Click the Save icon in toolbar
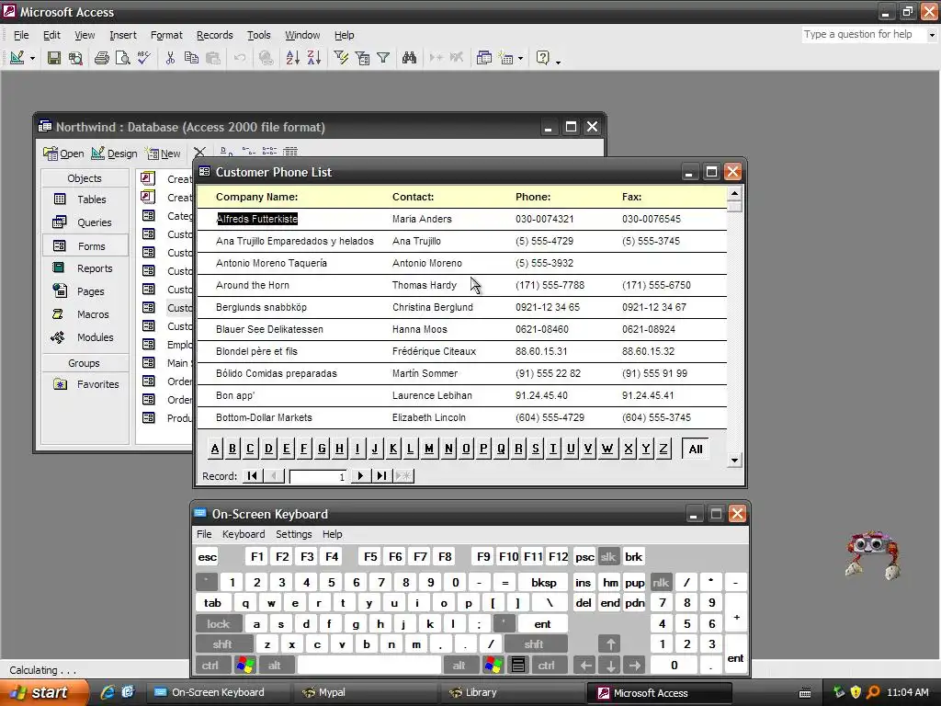Viewport: 941px width, 706px height. 54,58
